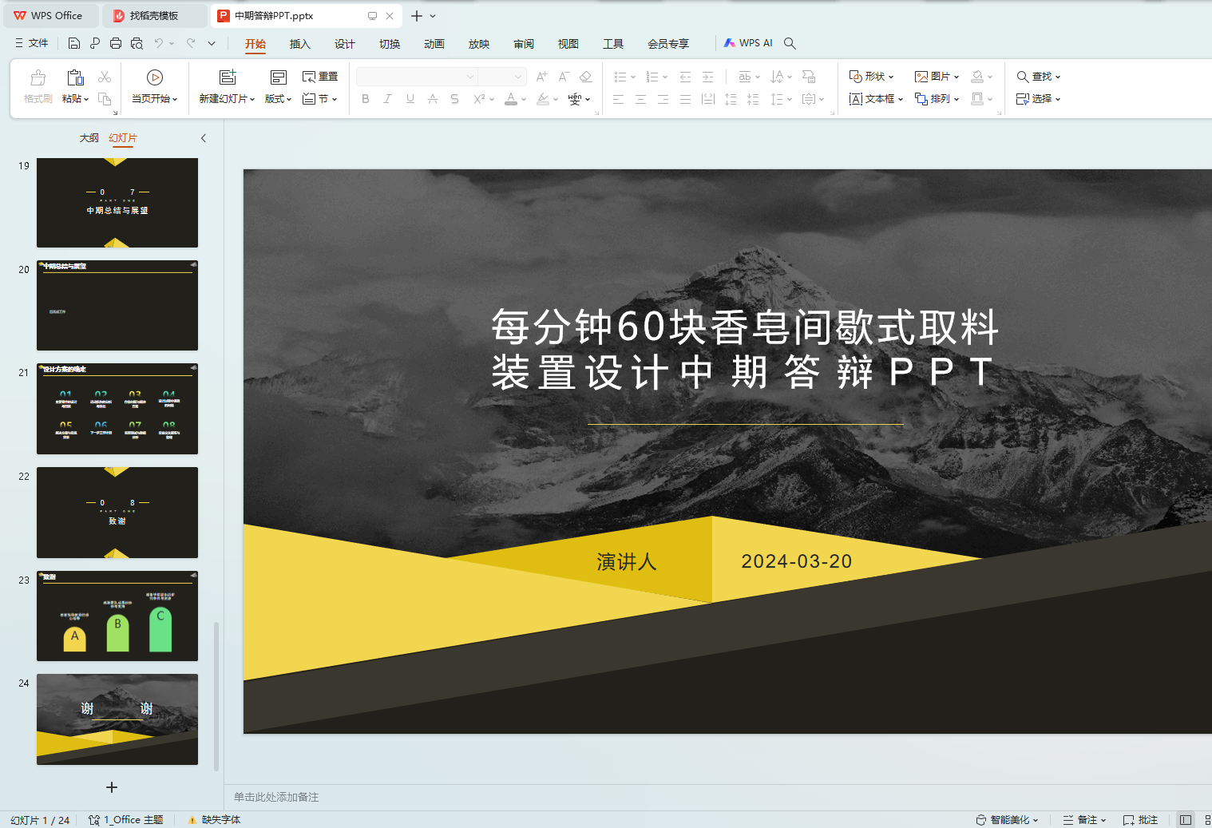Click the Increase Font Size icon
The image size is (1212, 828).
click(x=542, y=77)
